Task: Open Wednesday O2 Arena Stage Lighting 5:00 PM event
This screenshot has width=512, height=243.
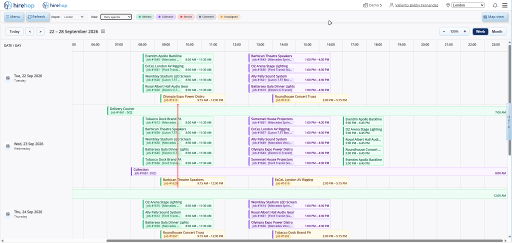Action: 363,131
